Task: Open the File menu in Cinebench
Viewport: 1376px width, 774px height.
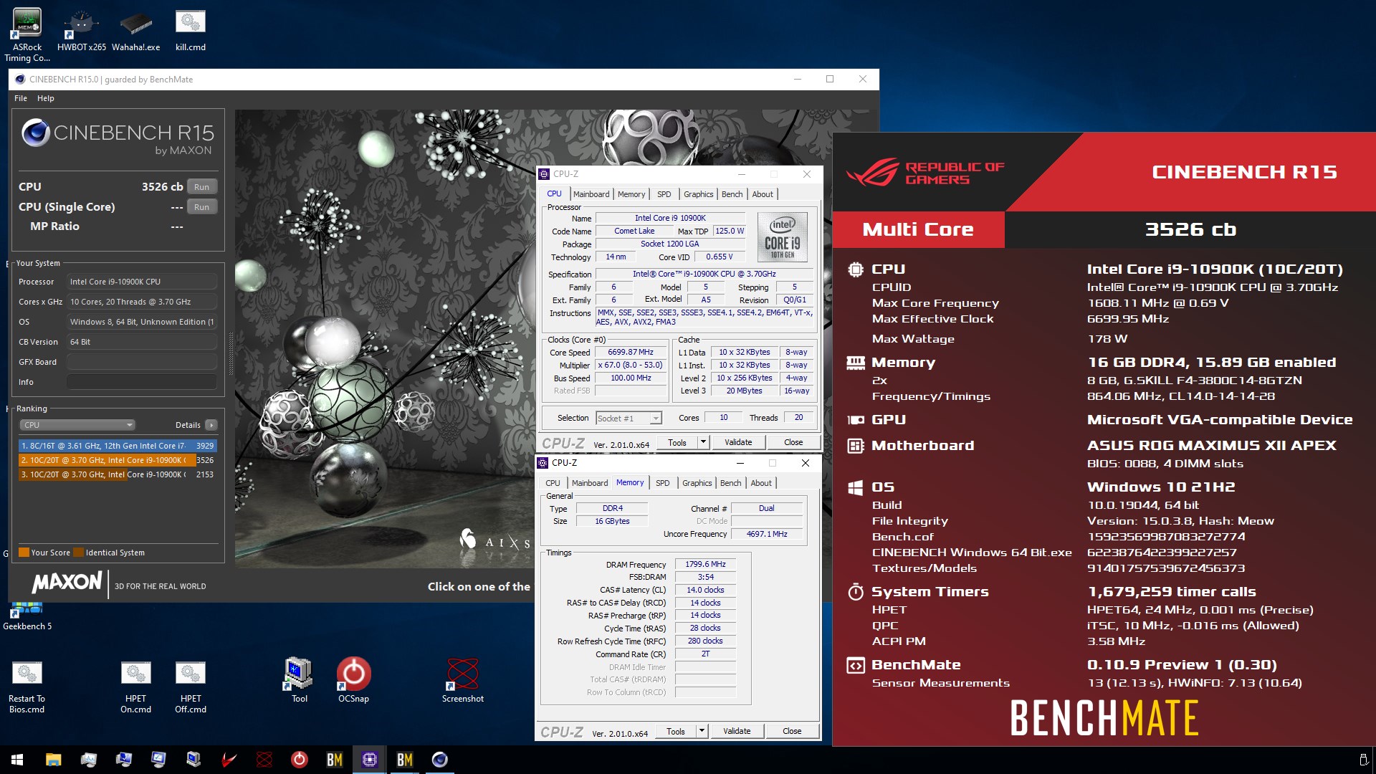Action: (21, 98)
